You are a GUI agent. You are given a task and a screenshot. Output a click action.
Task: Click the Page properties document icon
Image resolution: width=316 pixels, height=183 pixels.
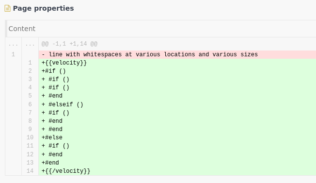tap(7, 8)
